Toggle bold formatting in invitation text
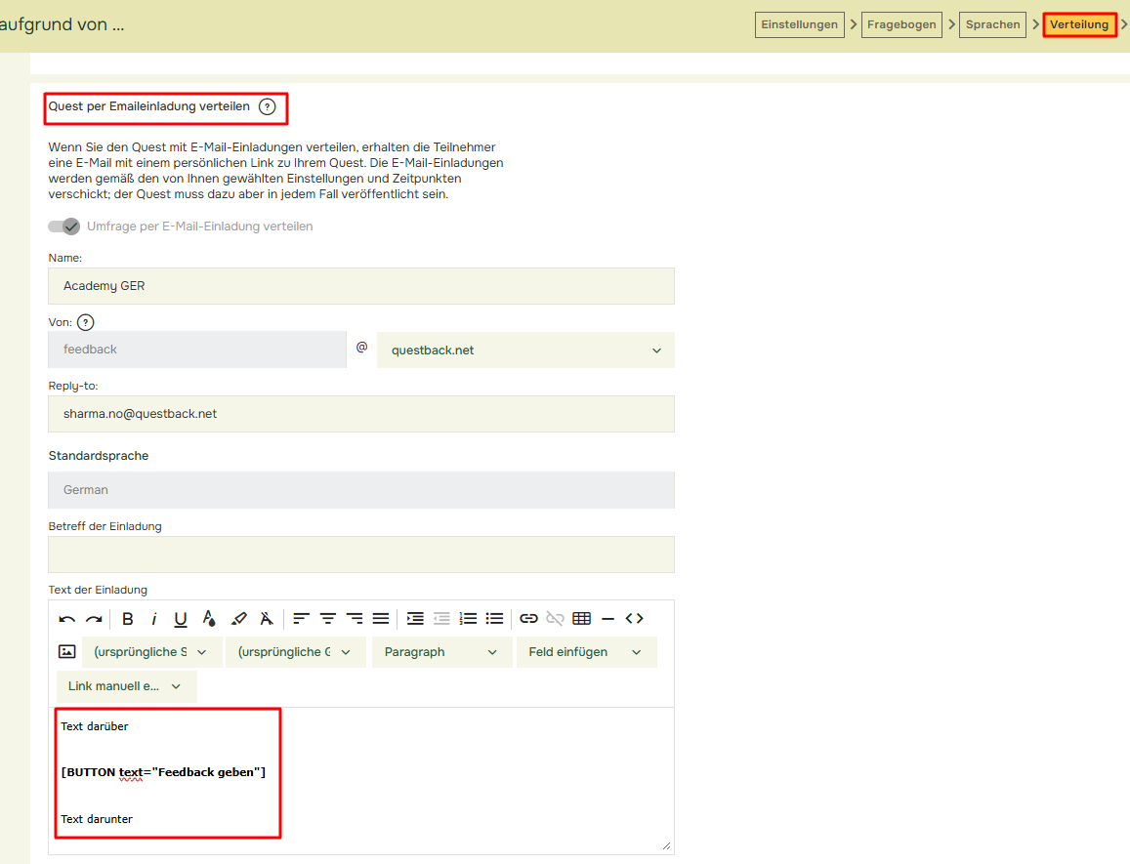This screenshot has height=864, width=1130. tap(128, 619)
